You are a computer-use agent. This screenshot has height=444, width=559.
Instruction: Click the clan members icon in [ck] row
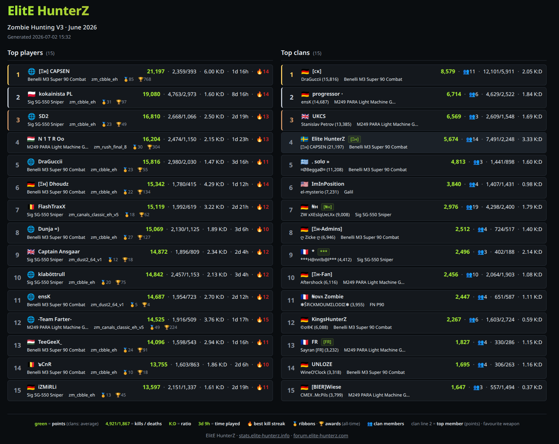tap(466, 72)
